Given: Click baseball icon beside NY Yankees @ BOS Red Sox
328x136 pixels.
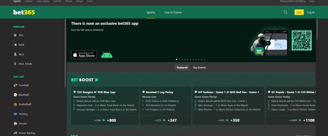Looking at the screenshot, I should point(196,92).
